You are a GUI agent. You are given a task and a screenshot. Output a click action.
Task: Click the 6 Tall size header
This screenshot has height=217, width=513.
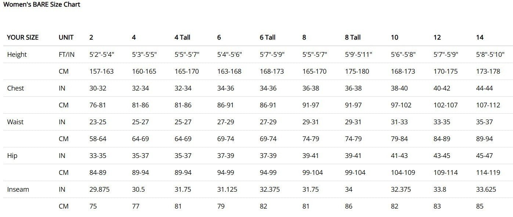(x=267, y=37)
